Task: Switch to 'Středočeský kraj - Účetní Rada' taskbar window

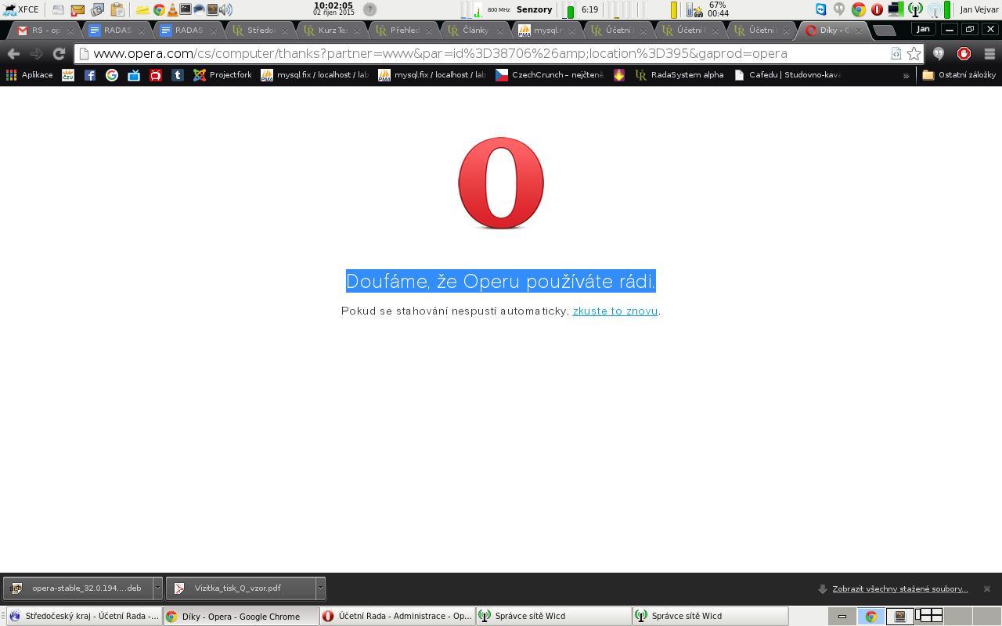Action: (x=85, y=616)
